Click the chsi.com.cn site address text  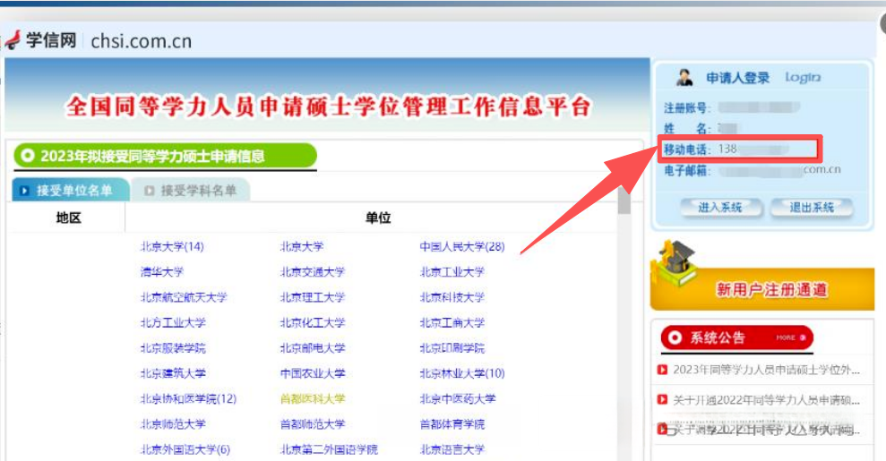click(x=142, y=41)
